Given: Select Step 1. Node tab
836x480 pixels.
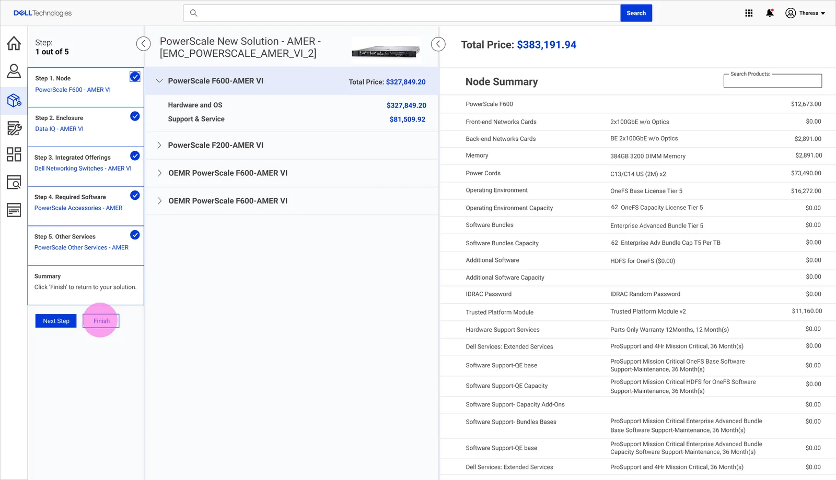Looking at the screenshot, I should tap(86, 88).
